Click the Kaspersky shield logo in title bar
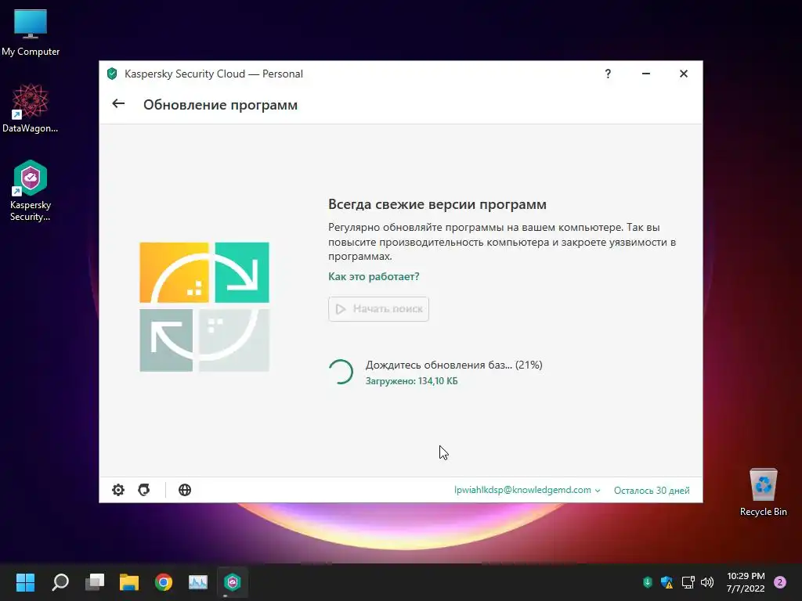The width and height of the screenshot is (802, 601). (112, 74)
